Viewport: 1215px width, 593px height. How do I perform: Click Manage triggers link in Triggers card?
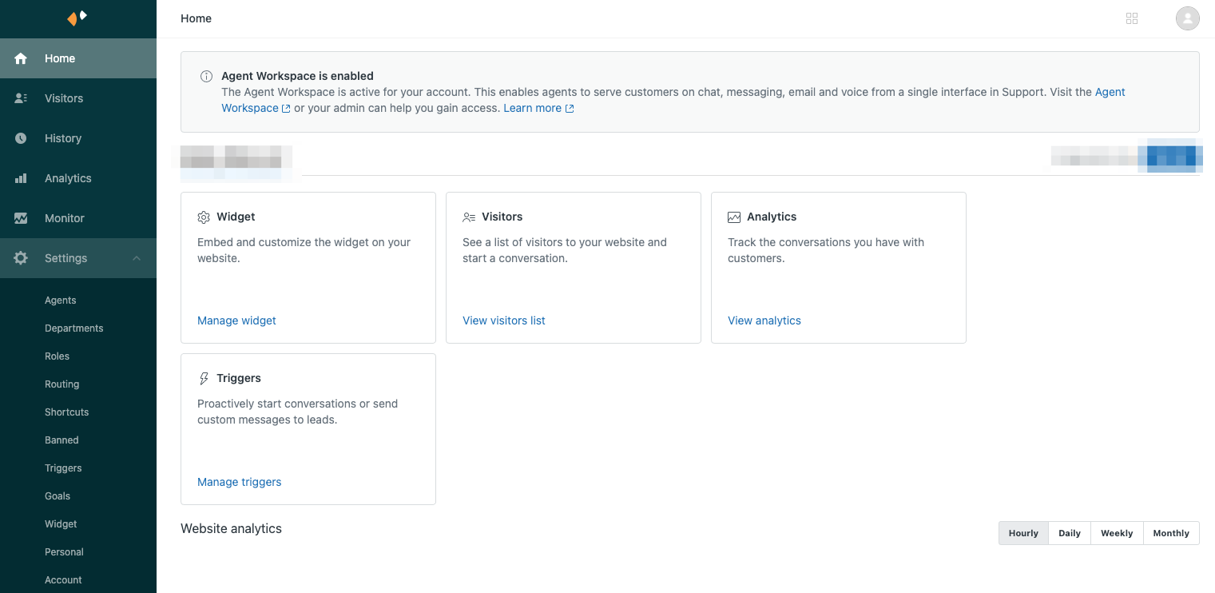click(x=239, y=482)
